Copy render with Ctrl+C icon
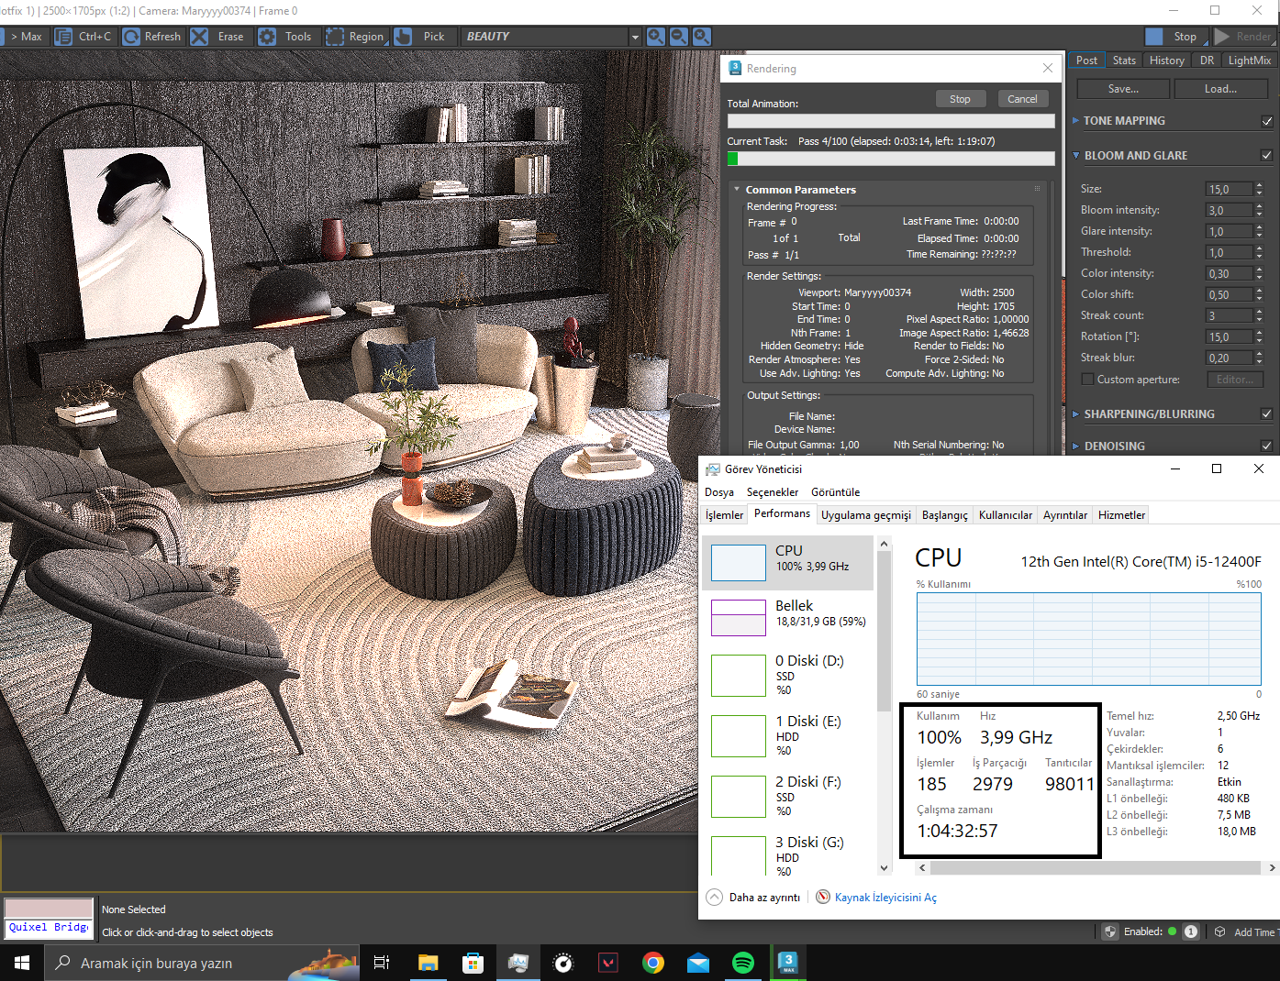This screenshot has width=1280, height=981. (63, 37)
